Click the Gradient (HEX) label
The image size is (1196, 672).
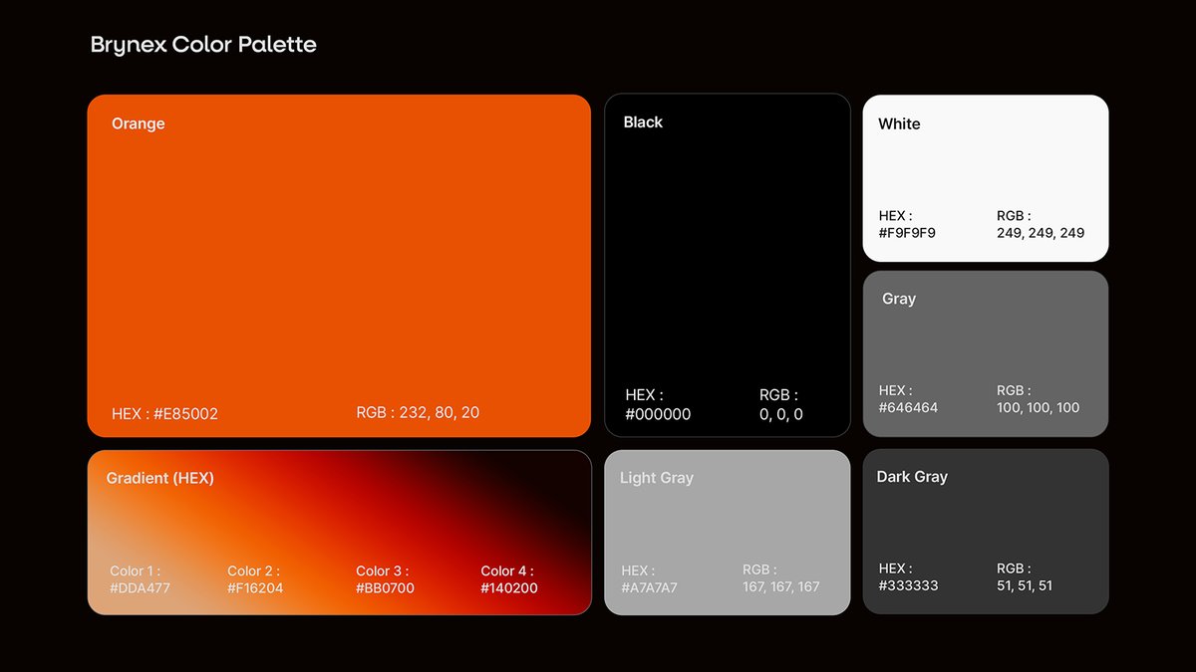[160, 478]
